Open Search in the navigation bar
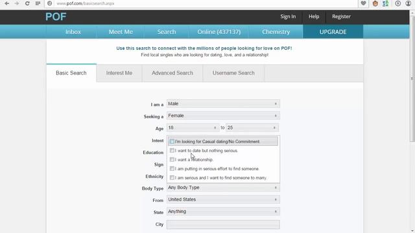The height and width of the screenshot is (233, 415). (167, 32)
